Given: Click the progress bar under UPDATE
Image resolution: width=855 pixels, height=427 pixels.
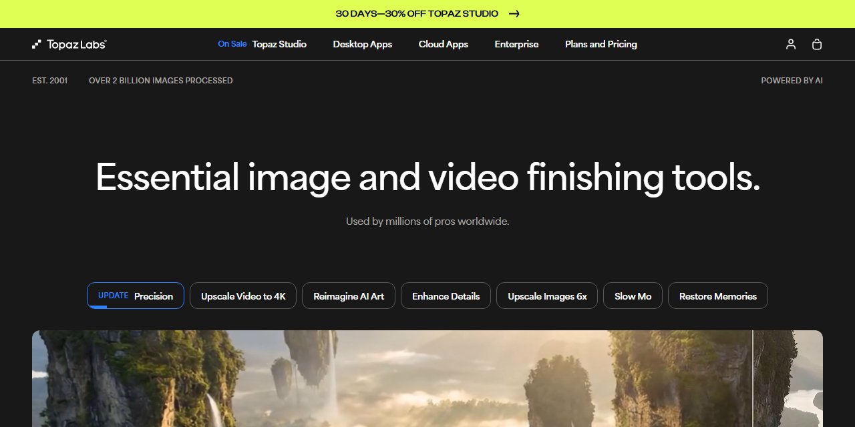Looking at the screenshot, I should 99,307.
